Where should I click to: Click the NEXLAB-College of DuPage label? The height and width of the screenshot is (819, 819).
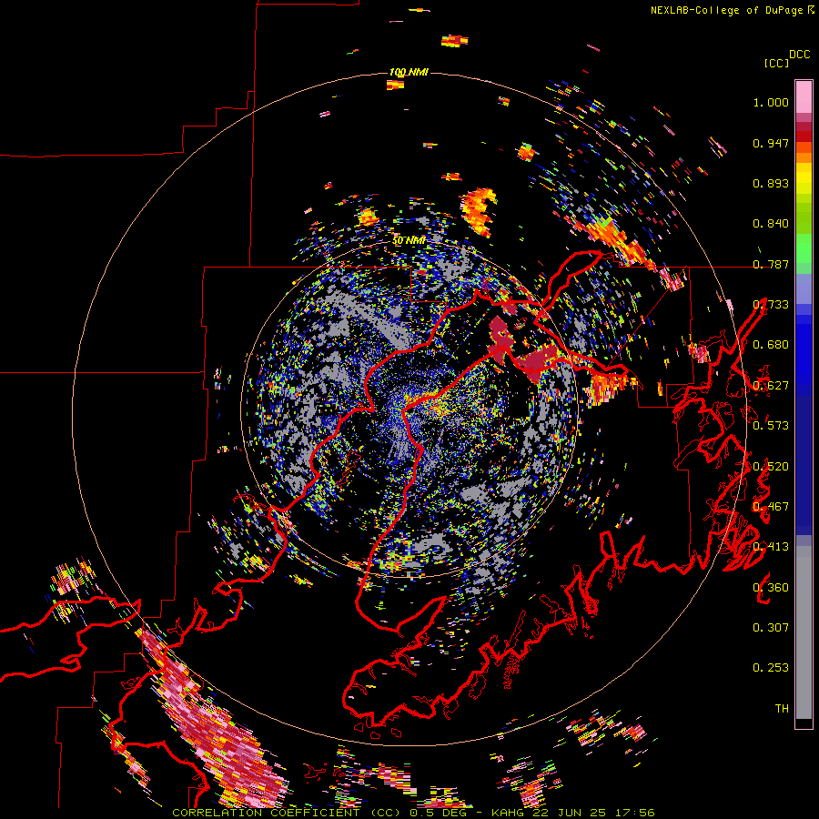tap(726, 10)
